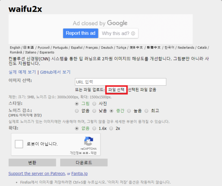The height and width of the screenshot is (186, 222).
Task: Switch language to Français
Action: click(x=92, y=48)
